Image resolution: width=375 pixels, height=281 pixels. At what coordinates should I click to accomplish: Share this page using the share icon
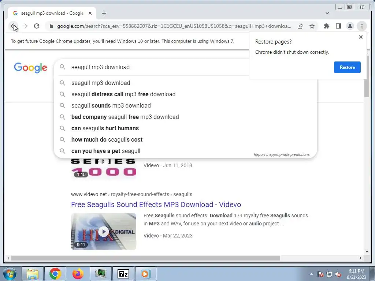(300, 26)
